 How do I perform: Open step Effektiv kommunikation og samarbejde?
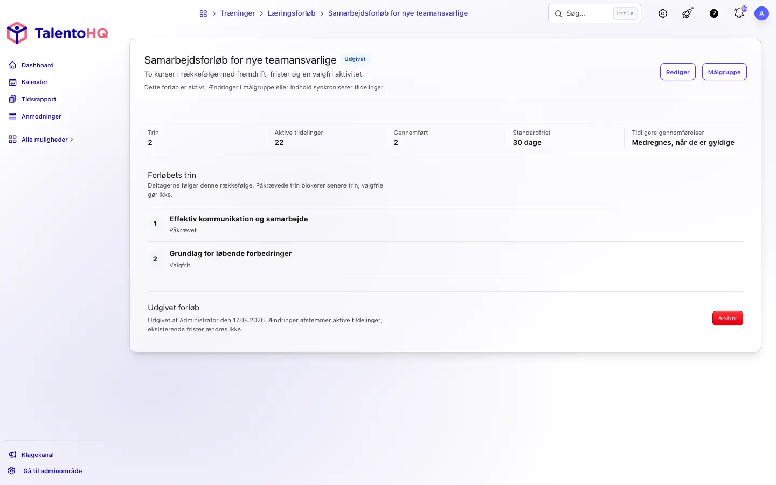pos(445,224)
